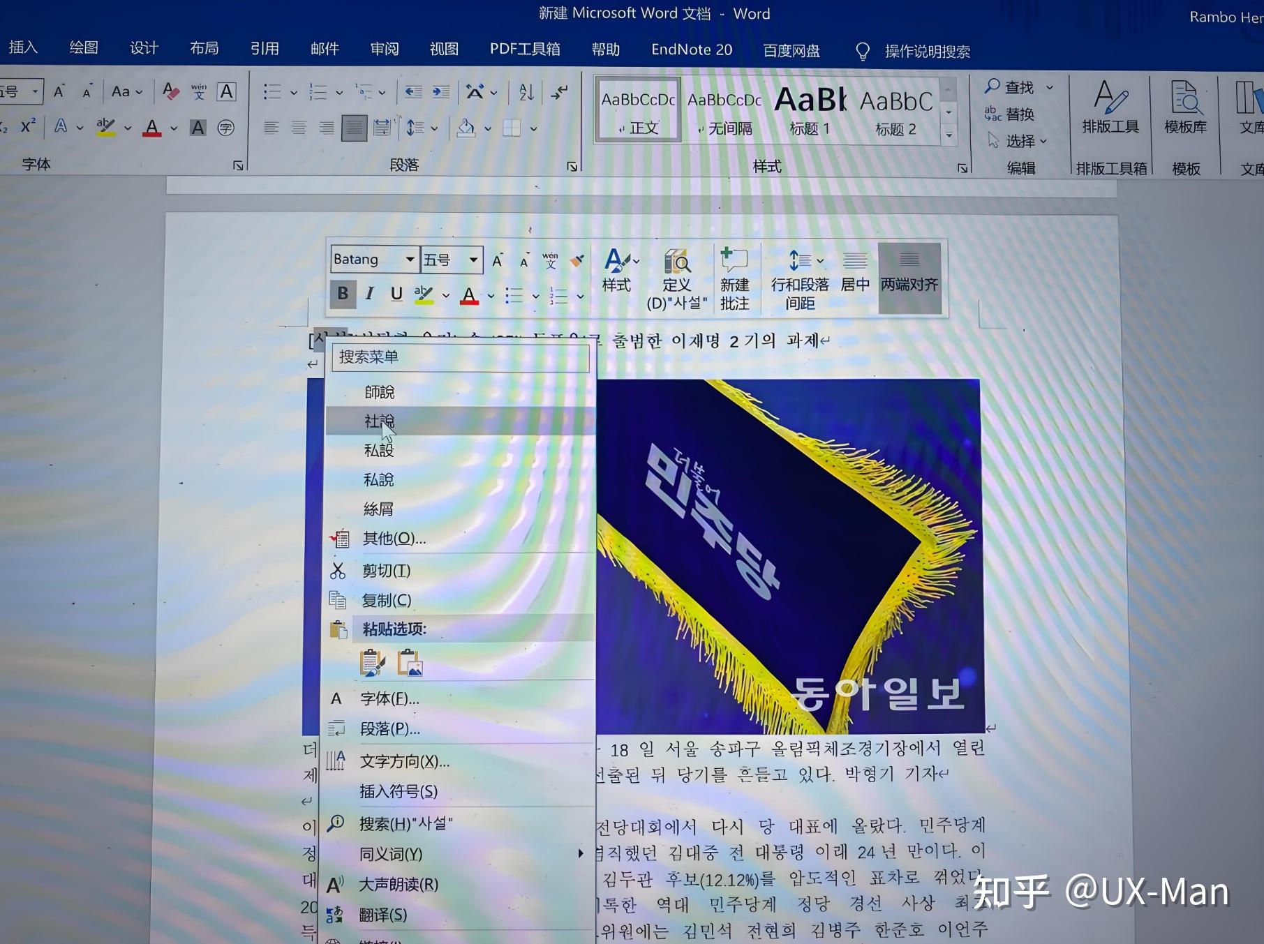
Task: Open ribbon text highlight color dropdown arrow
Action: (x=127, y=128)
